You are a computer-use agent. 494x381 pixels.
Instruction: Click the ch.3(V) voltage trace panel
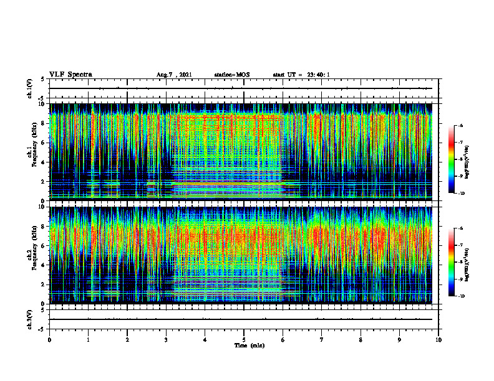(x=244, y=319)
